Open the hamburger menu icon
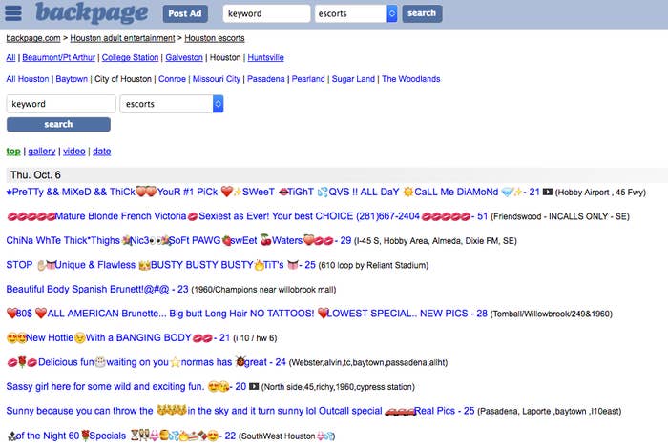 [12, 13]
